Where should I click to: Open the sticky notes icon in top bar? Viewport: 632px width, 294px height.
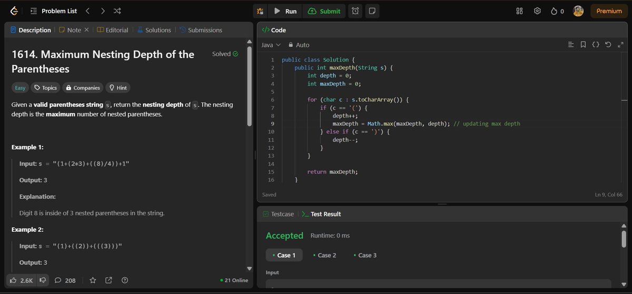(x=372, y=11)
